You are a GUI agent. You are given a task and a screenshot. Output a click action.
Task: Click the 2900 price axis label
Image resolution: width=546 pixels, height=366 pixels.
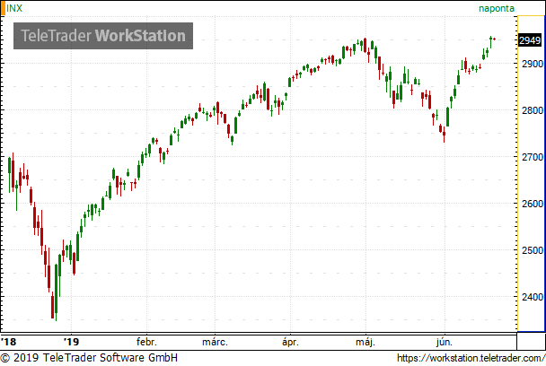coord(532,64)
